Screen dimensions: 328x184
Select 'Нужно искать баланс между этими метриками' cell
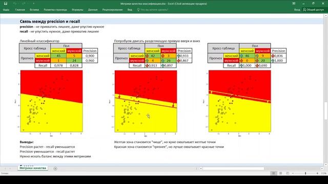pos(55,156)
